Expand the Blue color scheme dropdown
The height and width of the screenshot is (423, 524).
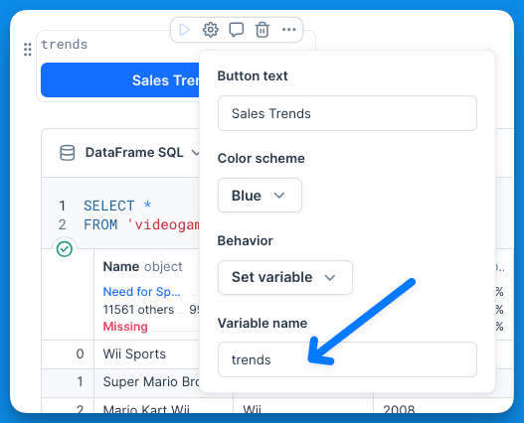260,196
